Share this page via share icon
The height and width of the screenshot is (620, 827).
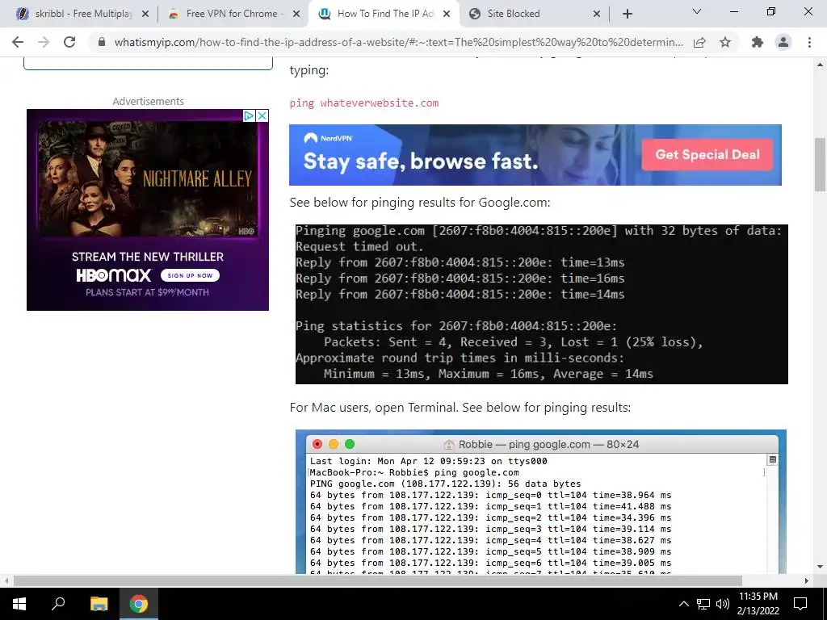coord(699,42)
